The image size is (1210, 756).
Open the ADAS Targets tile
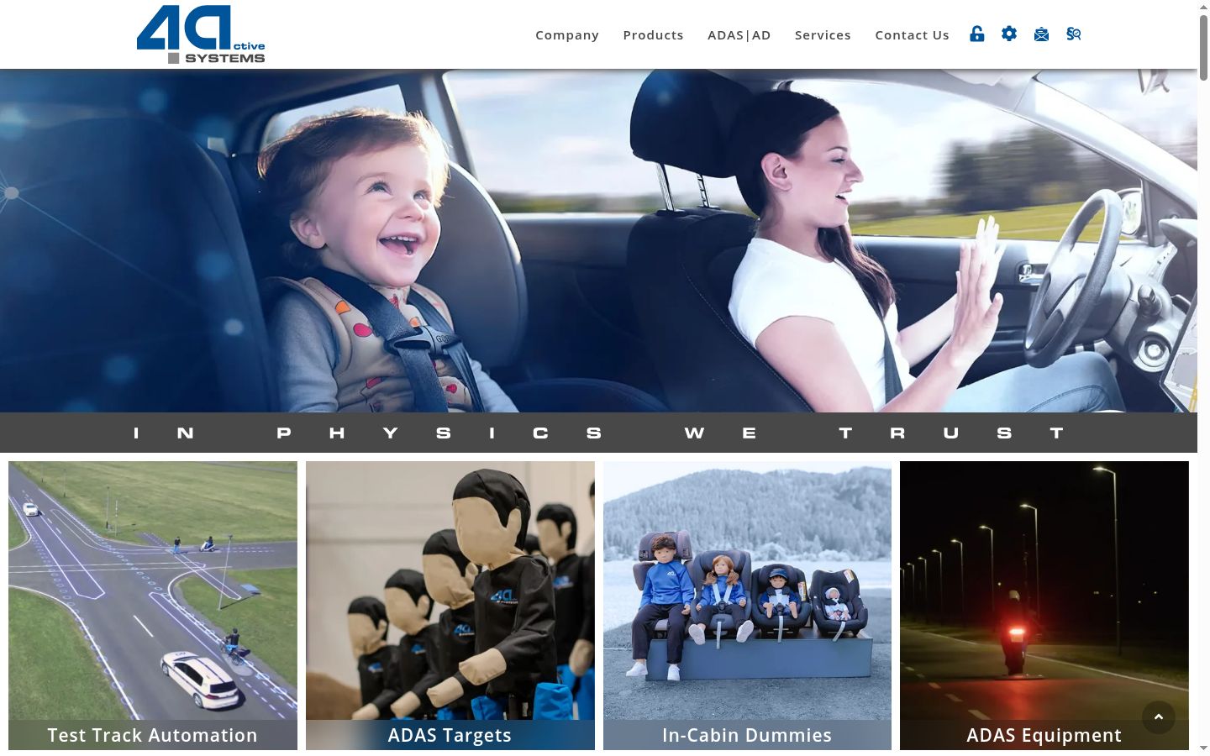(x=450, y=606)
